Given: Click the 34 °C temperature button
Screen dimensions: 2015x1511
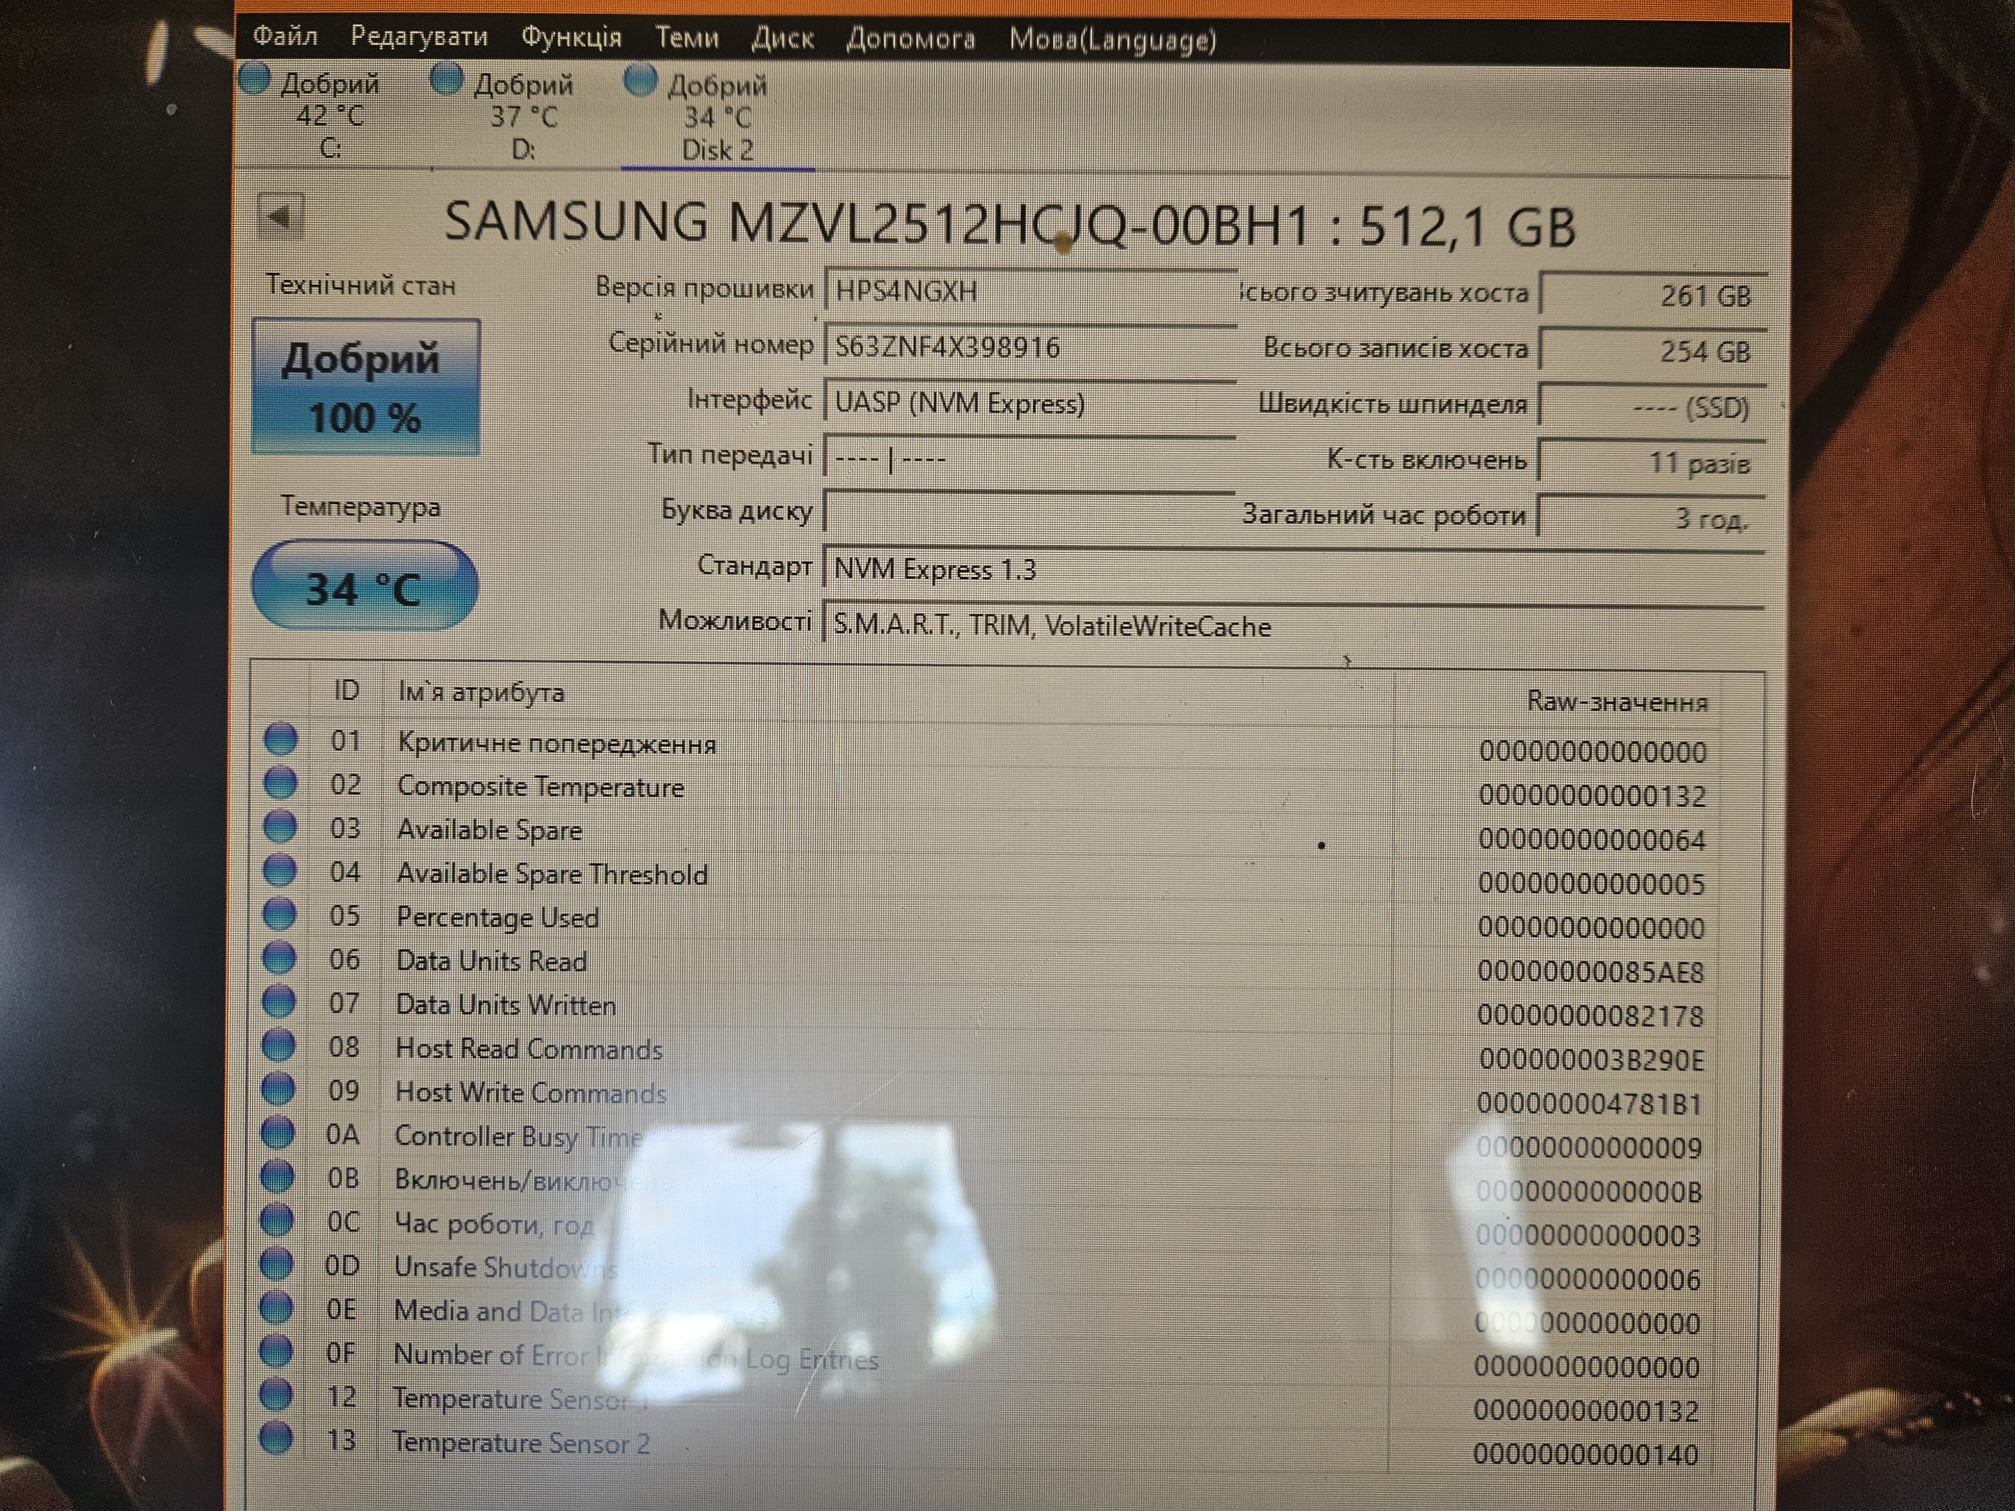Looking at the screenshot, I should (x=364, y=586).
